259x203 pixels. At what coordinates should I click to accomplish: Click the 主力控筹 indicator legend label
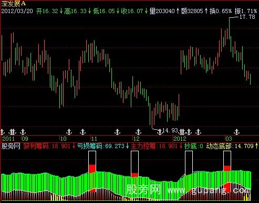tap(143, 146)
